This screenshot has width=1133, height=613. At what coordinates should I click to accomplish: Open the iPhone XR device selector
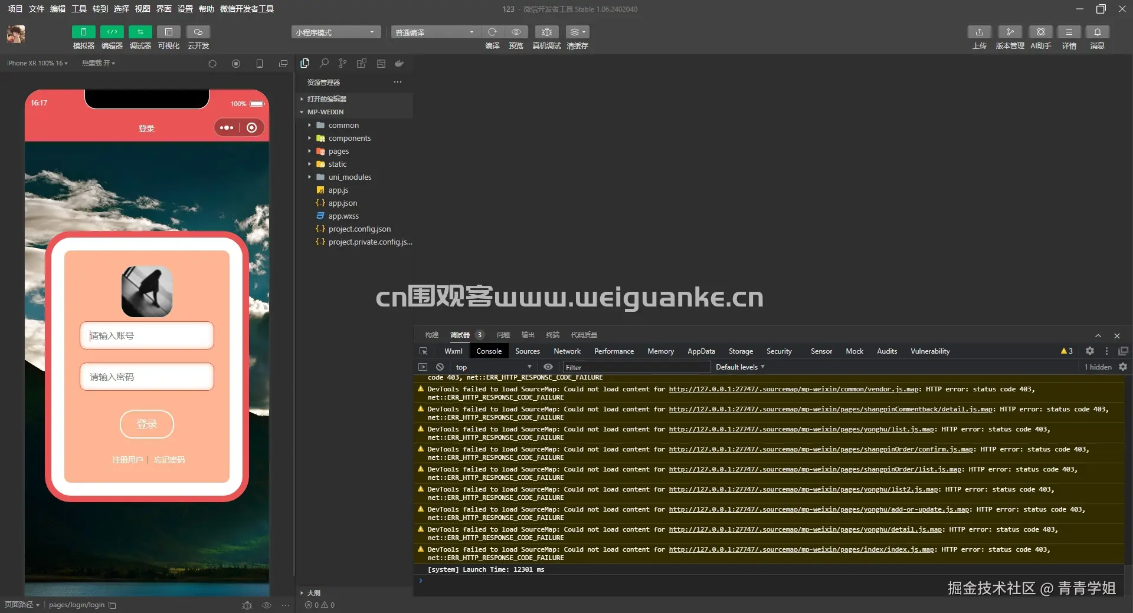37,63
